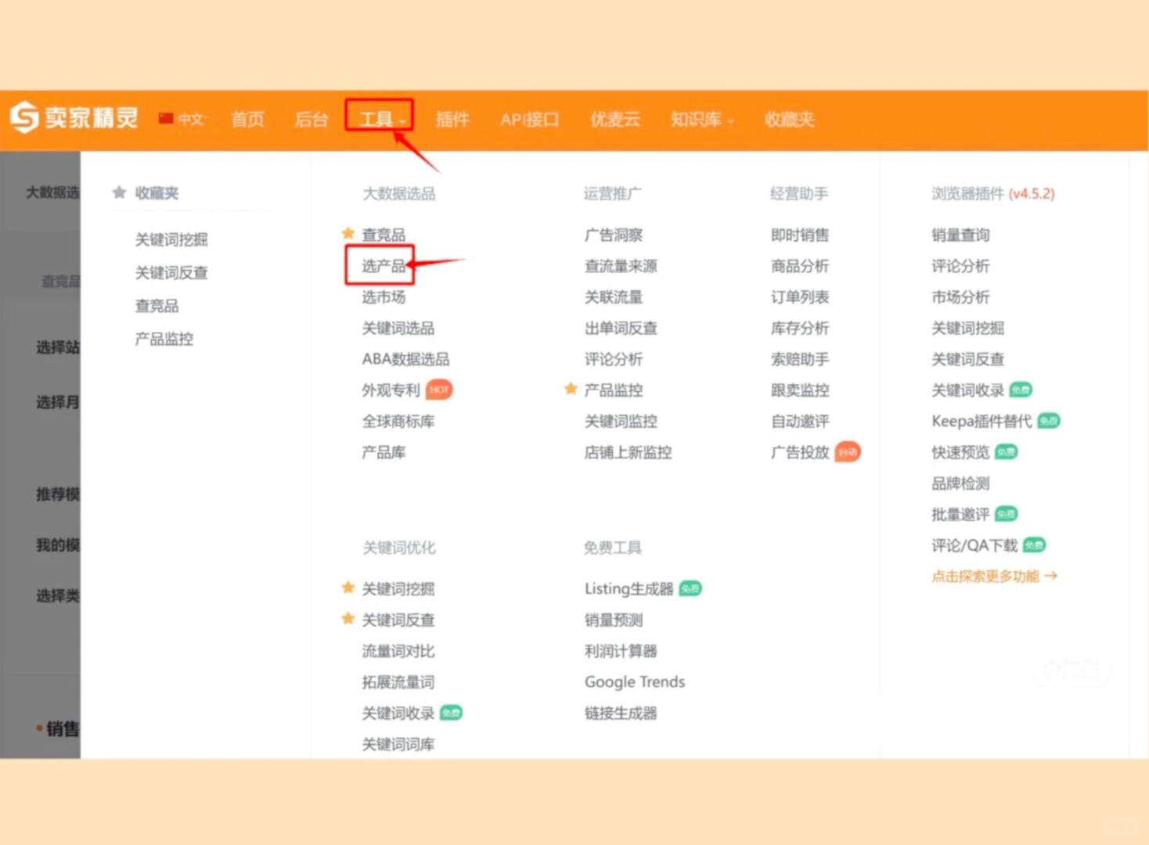The width and height of the screenshot is (1149, 845).
Task: Open 查竞品 in the 收藏夹 list
Action: click(157, 306)
